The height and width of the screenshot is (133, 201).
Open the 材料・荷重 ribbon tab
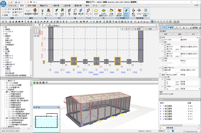[32, 6]
